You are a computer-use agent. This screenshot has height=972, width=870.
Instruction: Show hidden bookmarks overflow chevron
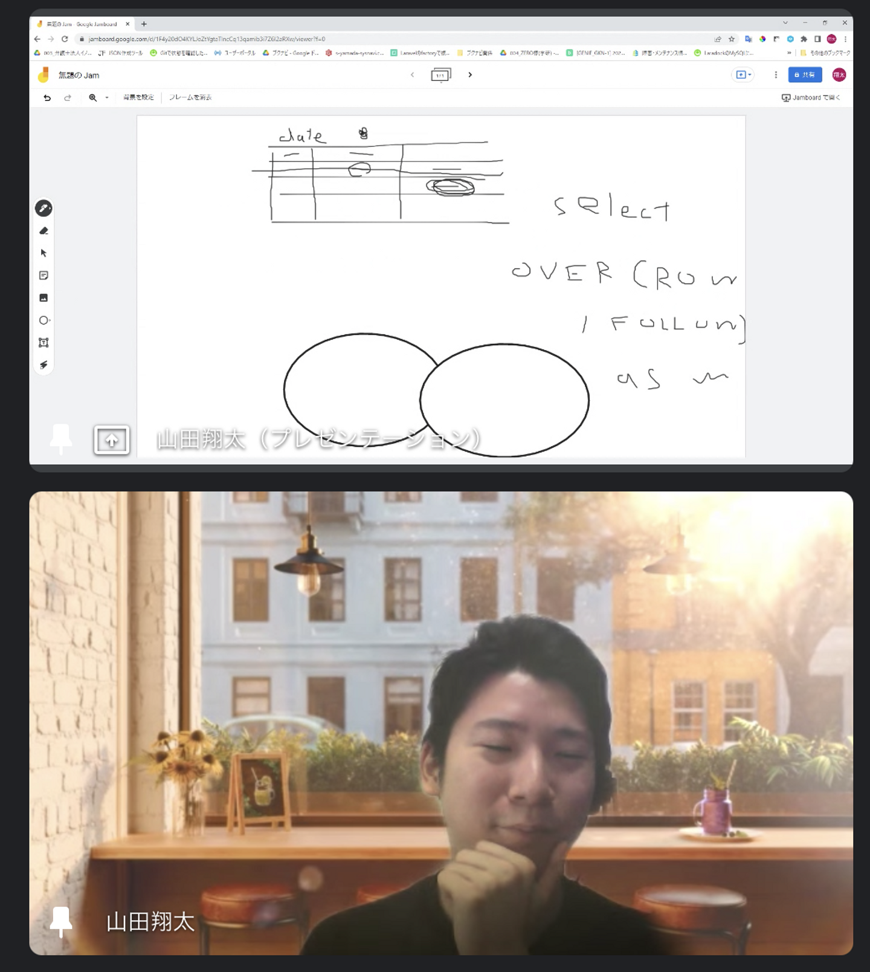(789, 53)
